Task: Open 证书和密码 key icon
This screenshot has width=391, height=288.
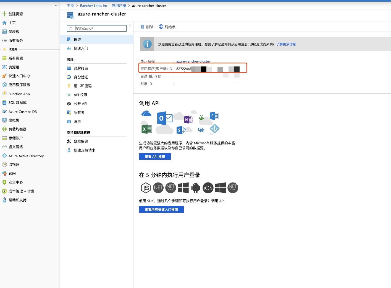Action: (x=69, y=86)
